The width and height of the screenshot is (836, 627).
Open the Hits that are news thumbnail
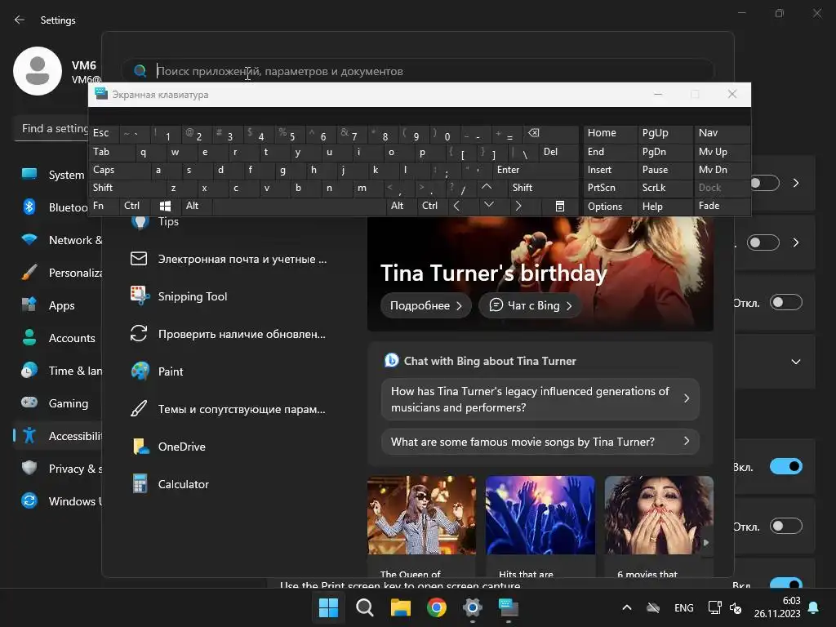[x=540, y=527]
